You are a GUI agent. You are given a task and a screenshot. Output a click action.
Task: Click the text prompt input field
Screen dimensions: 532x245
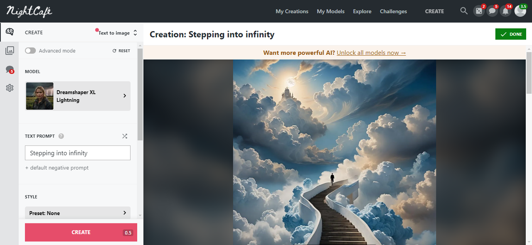(78, 153)
